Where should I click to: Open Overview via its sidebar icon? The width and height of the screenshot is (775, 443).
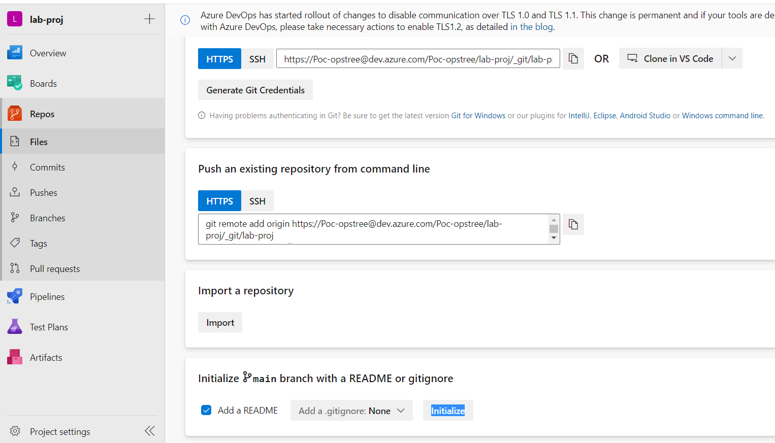(x=15, y=53)
